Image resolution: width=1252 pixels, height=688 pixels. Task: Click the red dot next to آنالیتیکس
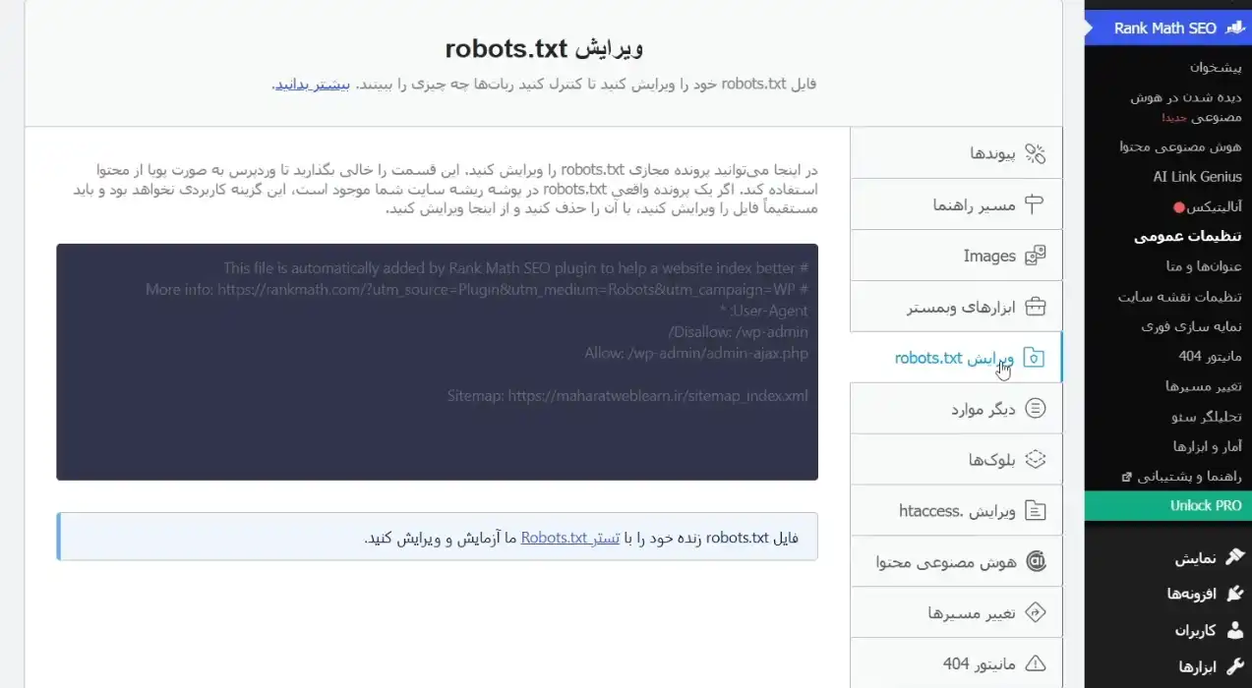tap(1178, 208)
